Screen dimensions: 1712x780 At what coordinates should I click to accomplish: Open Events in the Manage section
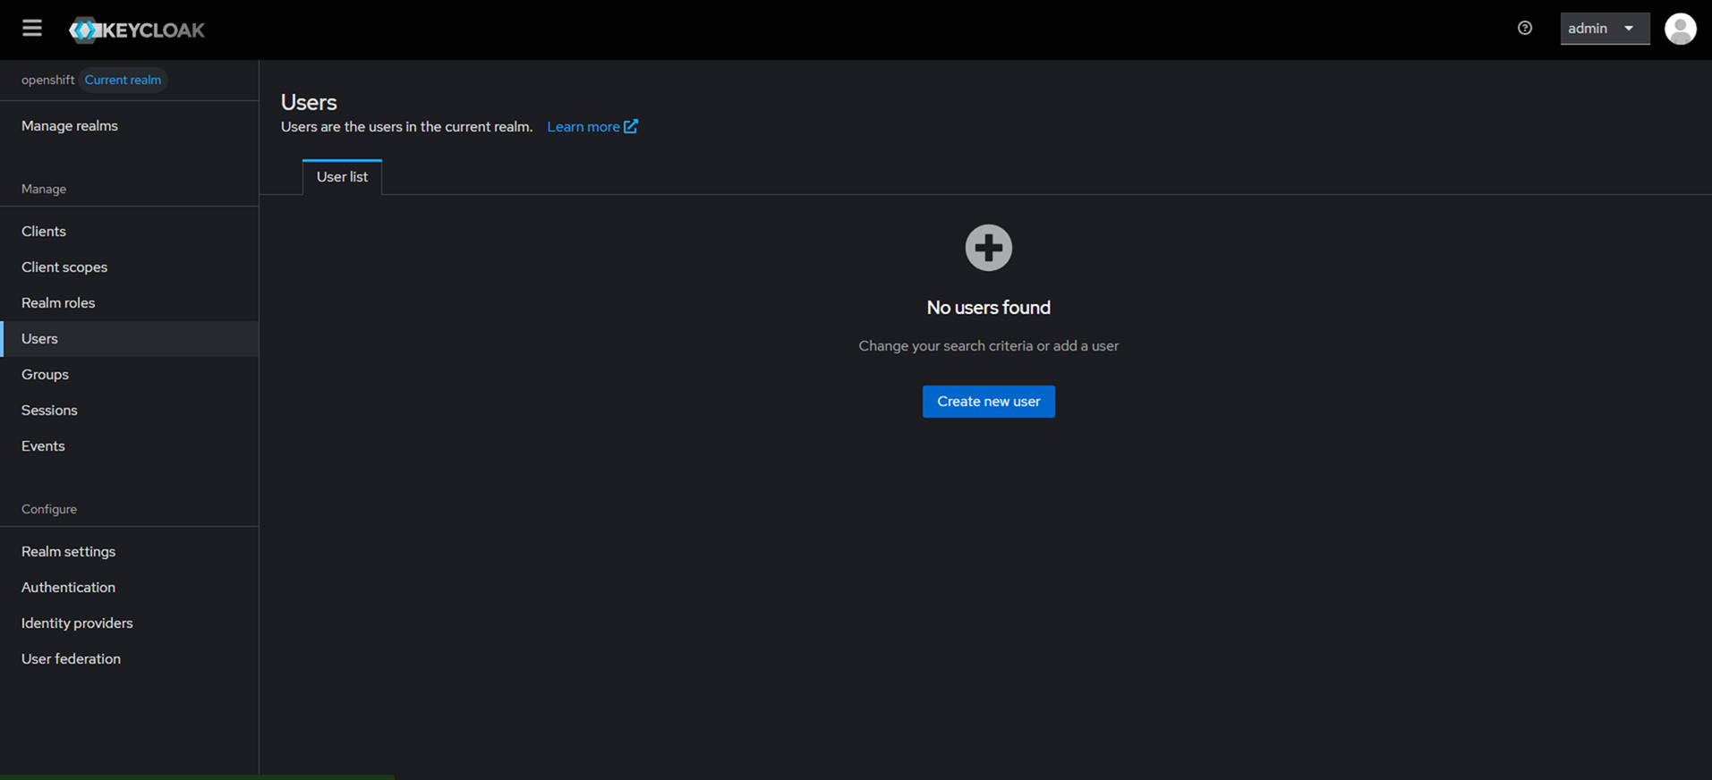tap(43, 446)
